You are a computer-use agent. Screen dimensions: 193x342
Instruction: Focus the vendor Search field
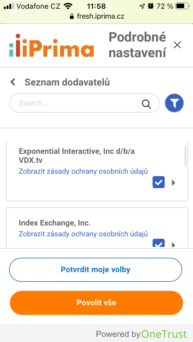click(78, 103)
